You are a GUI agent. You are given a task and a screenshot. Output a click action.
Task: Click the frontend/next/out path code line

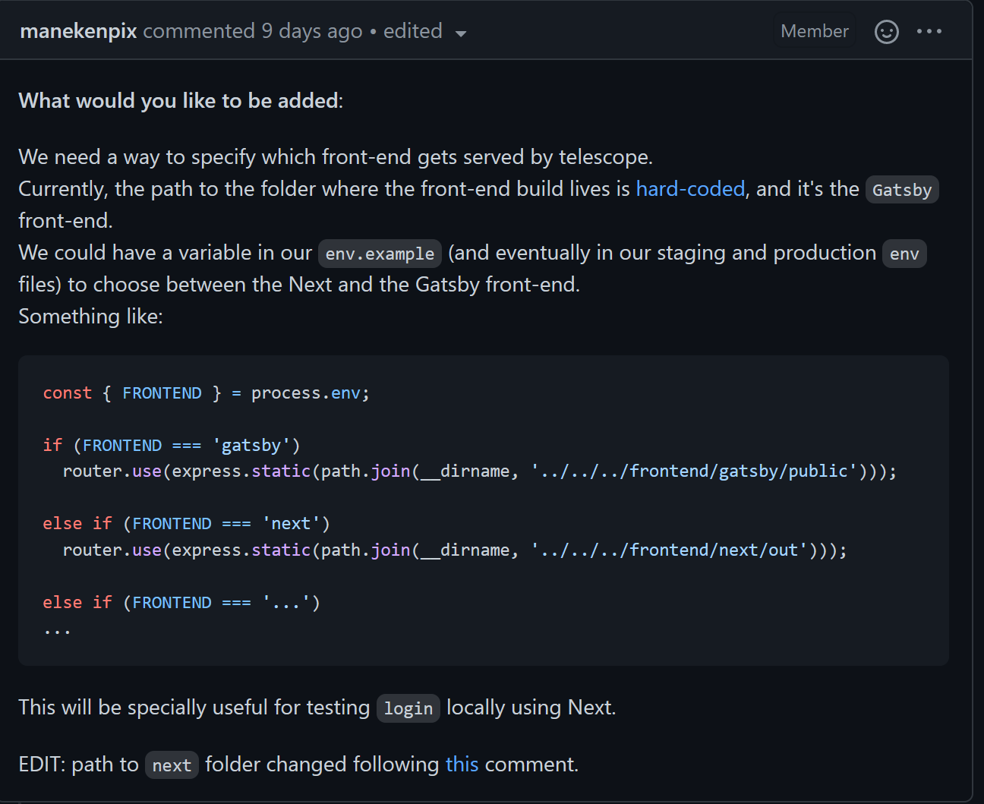(x=455, y=550)
